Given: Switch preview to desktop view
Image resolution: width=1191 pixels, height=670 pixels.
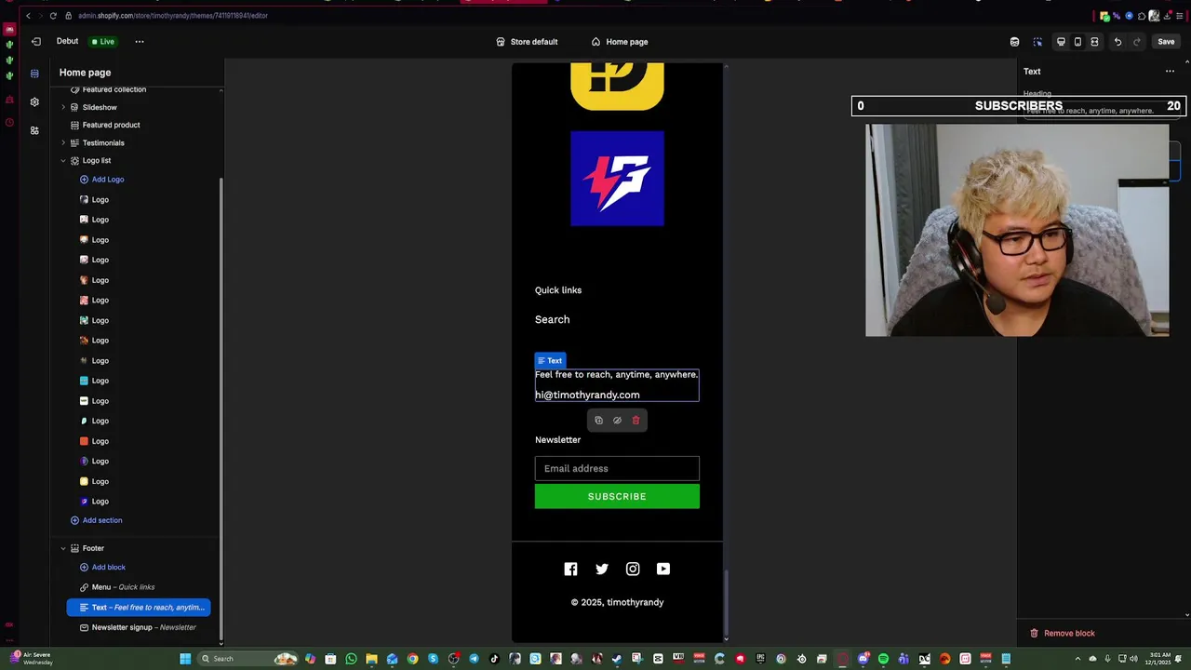Looking at the screenshot, I should tap(1061, 42).
